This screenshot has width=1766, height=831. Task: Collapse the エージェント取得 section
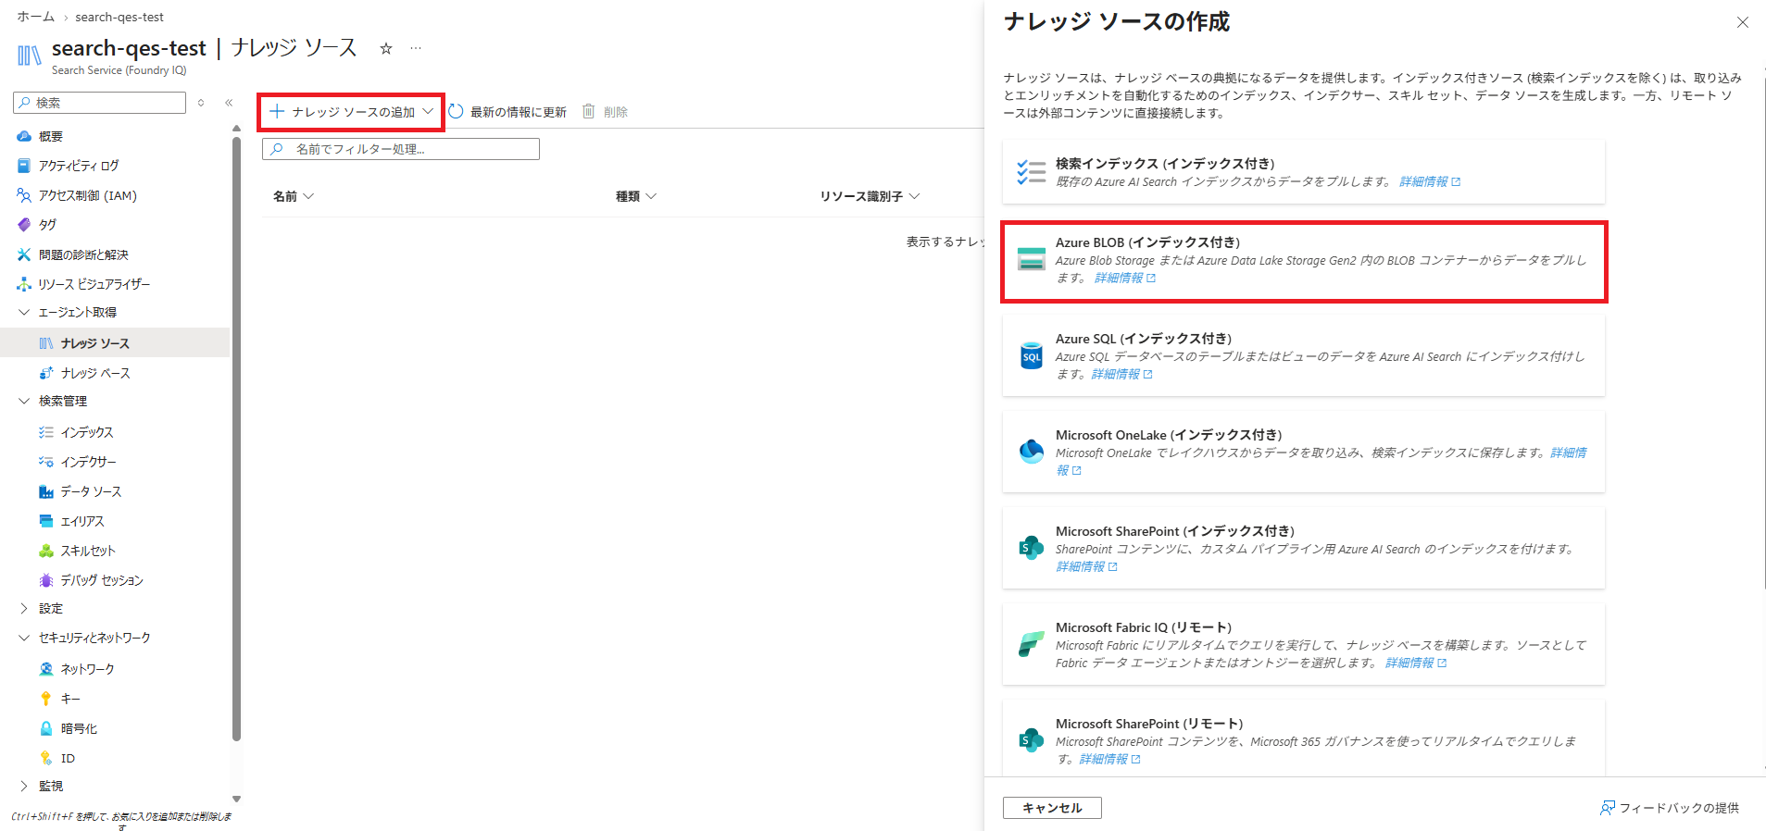[x=24, y=313]
